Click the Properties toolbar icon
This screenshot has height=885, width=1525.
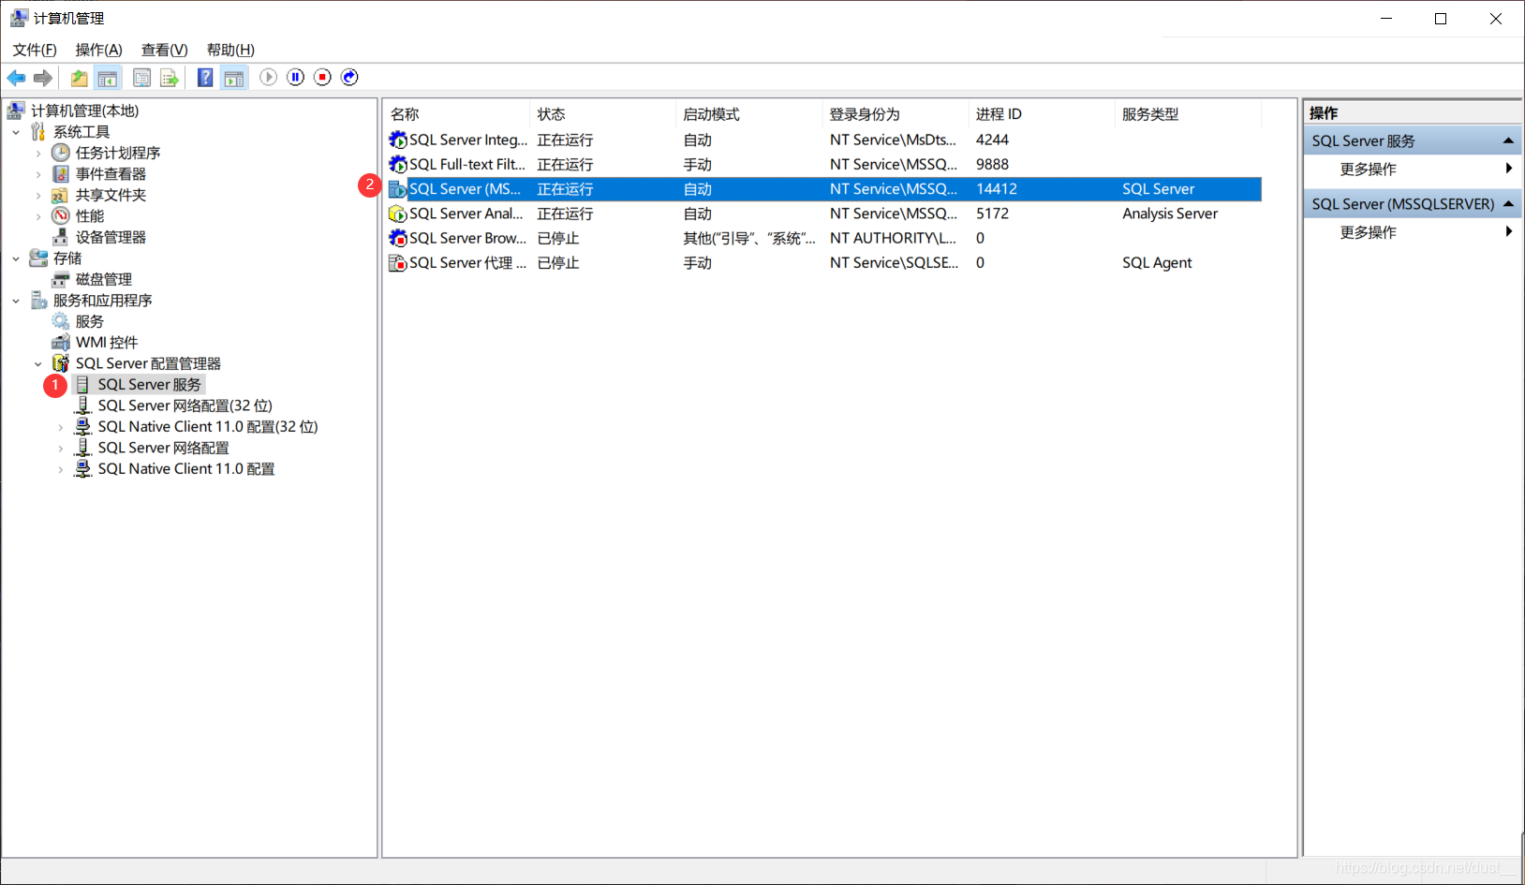(141, 78)
